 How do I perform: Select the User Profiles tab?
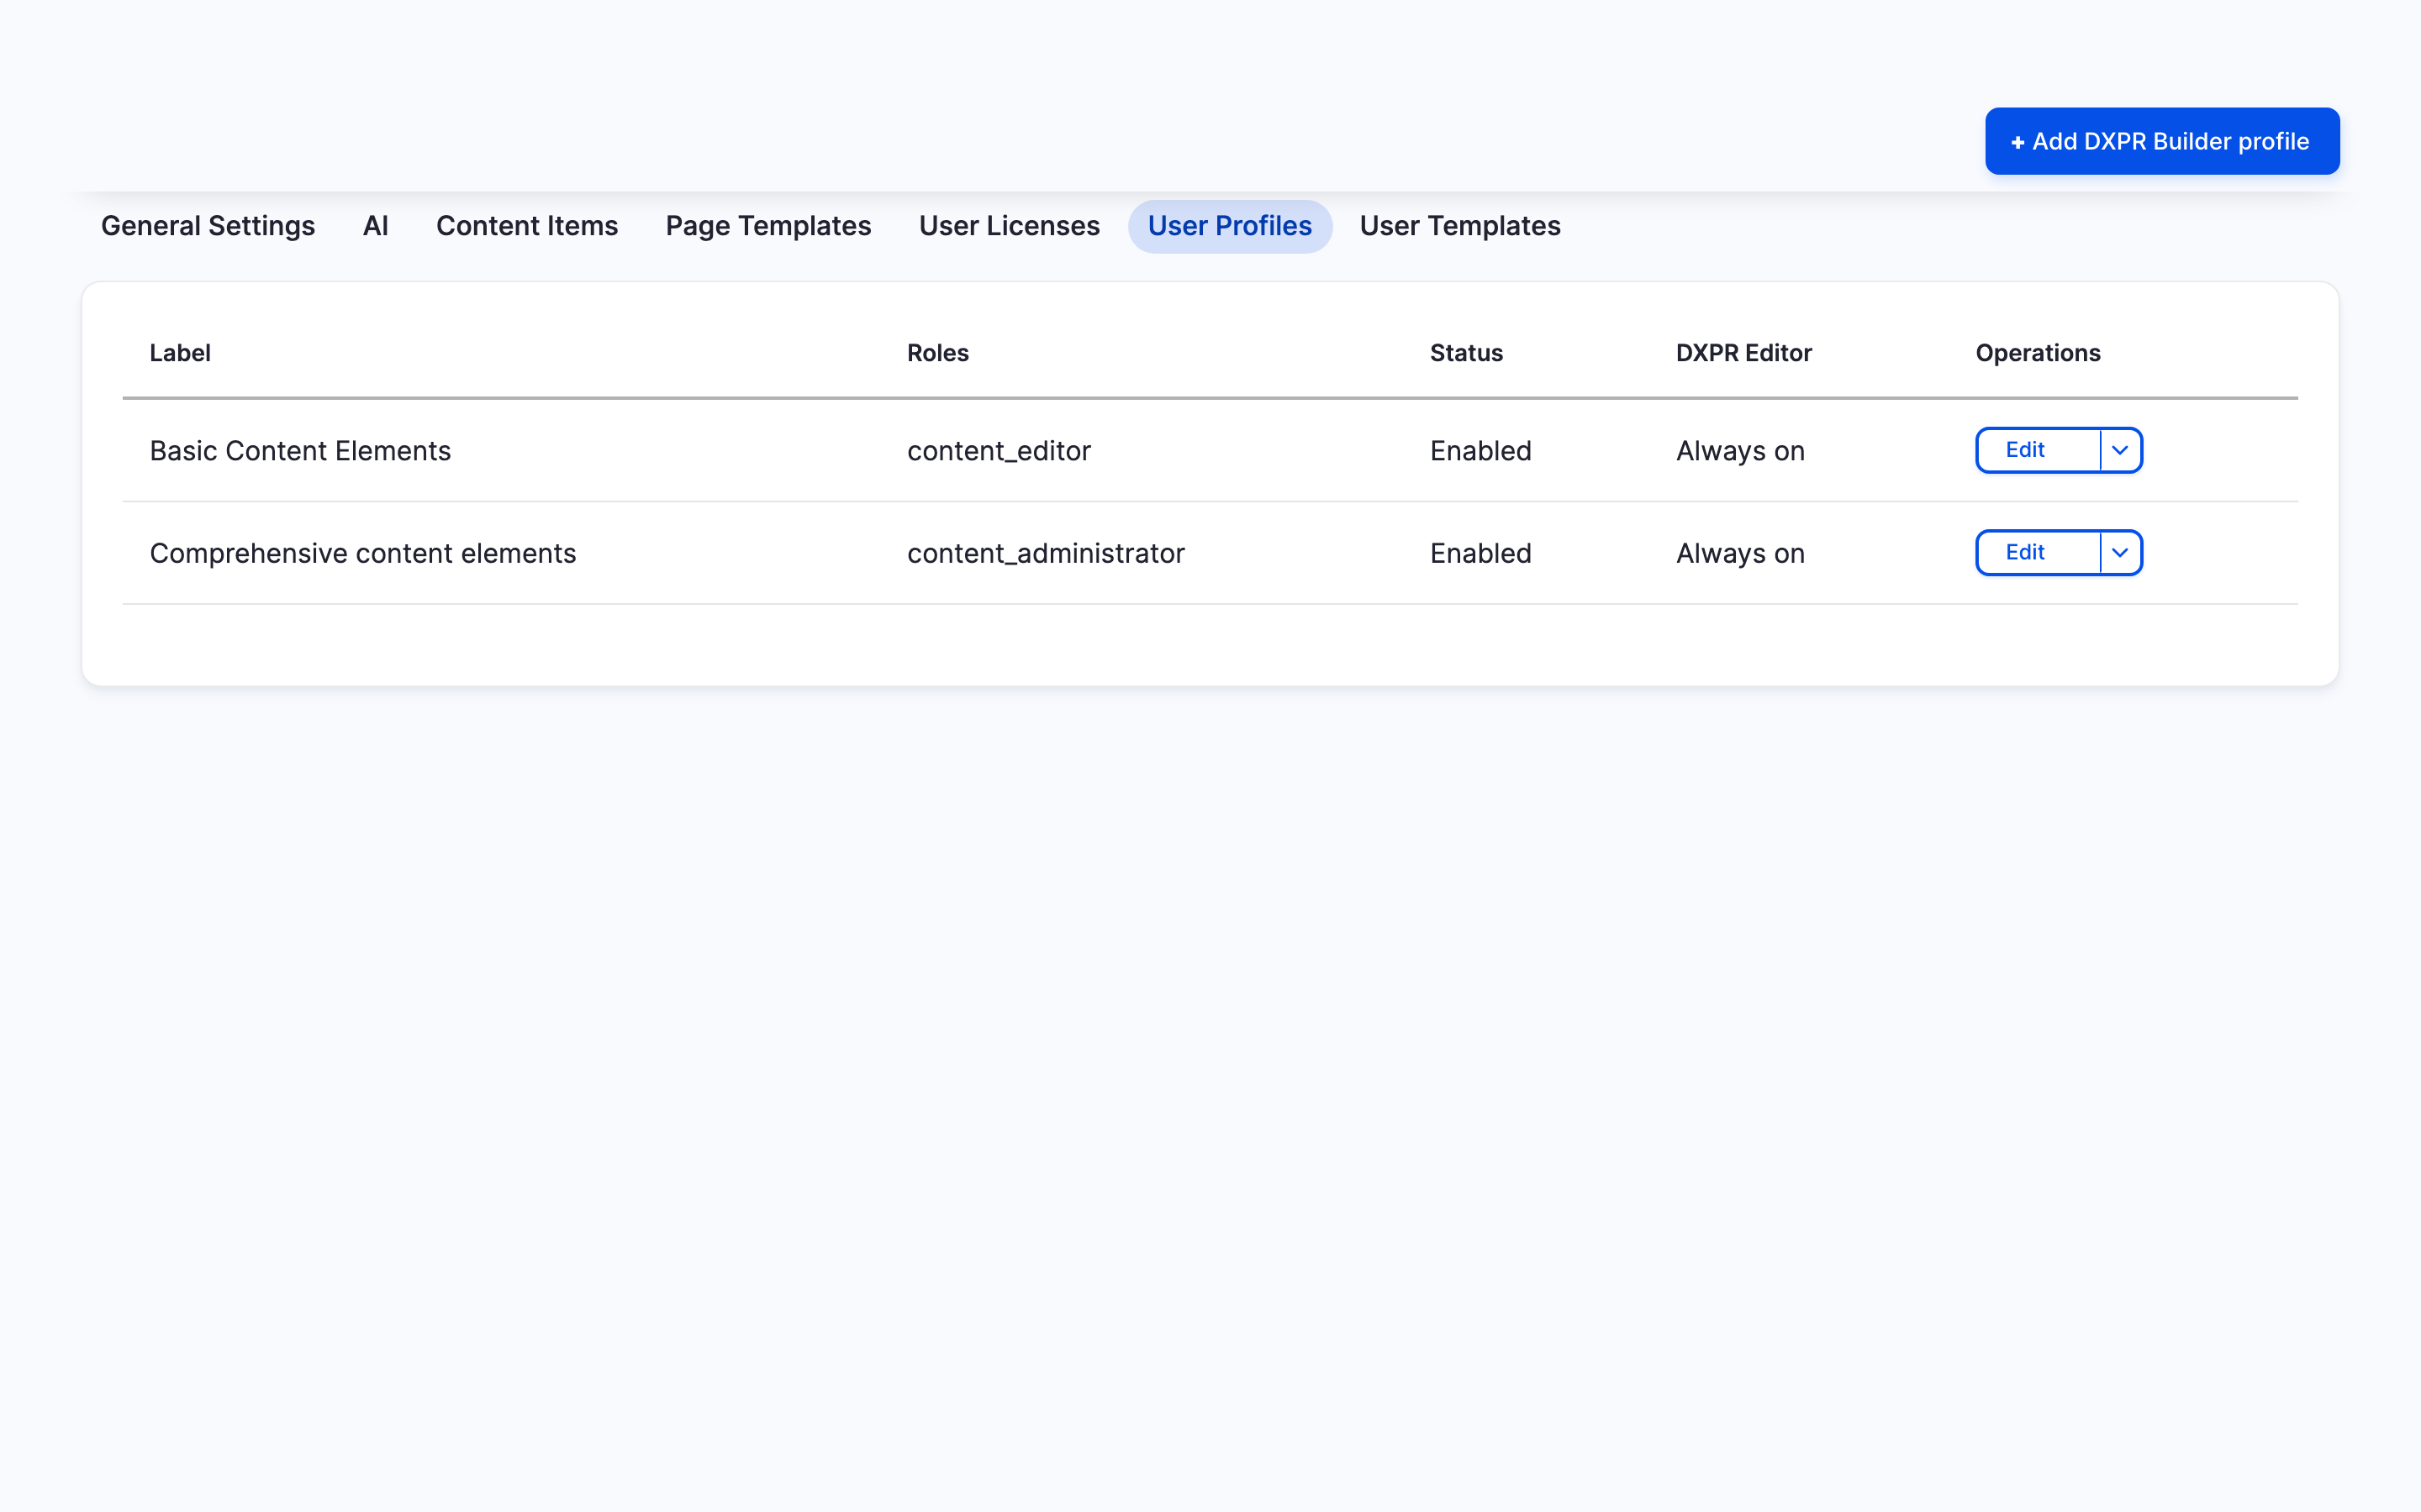pos(1230,226)
